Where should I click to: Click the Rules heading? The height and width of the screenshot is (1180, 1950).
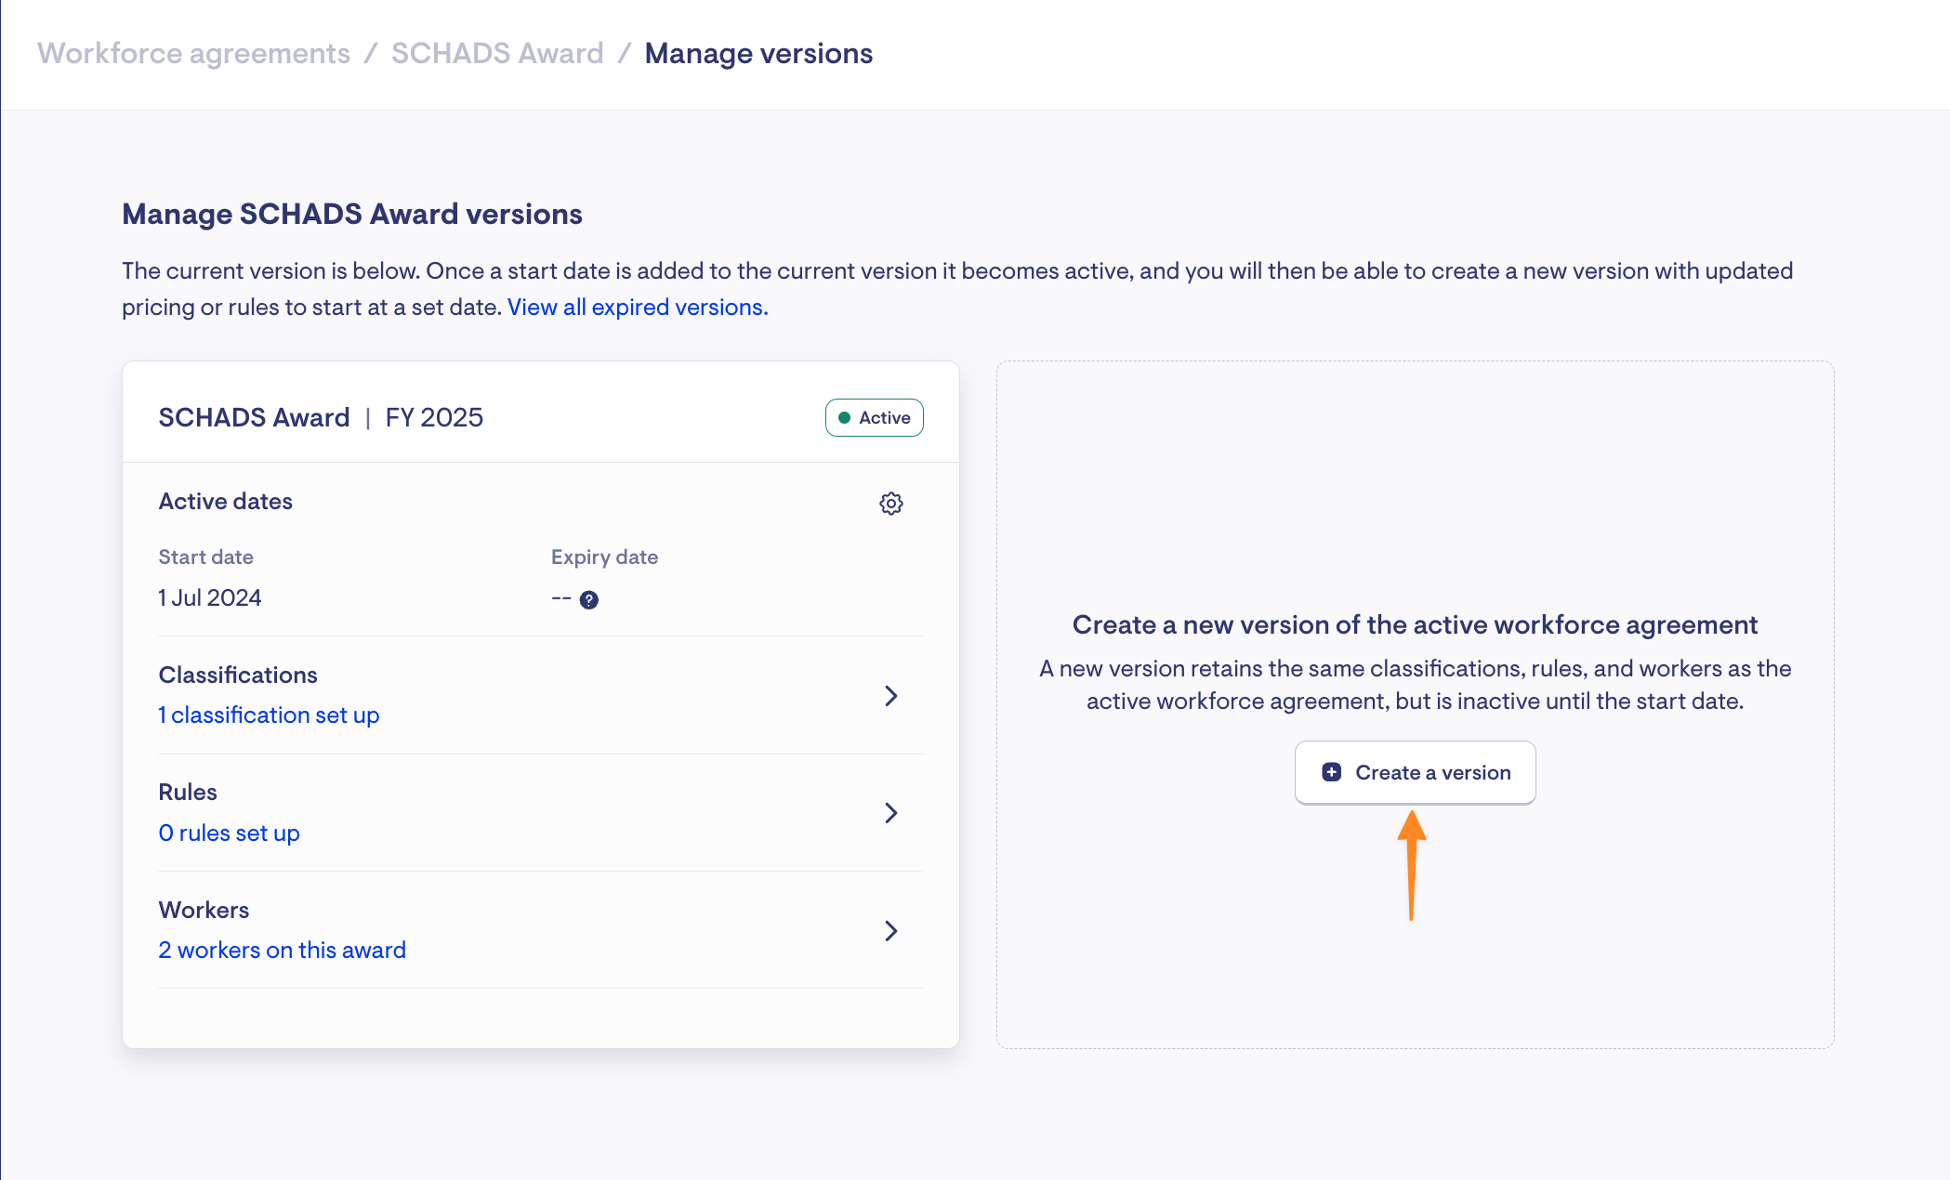coord(188,792)
